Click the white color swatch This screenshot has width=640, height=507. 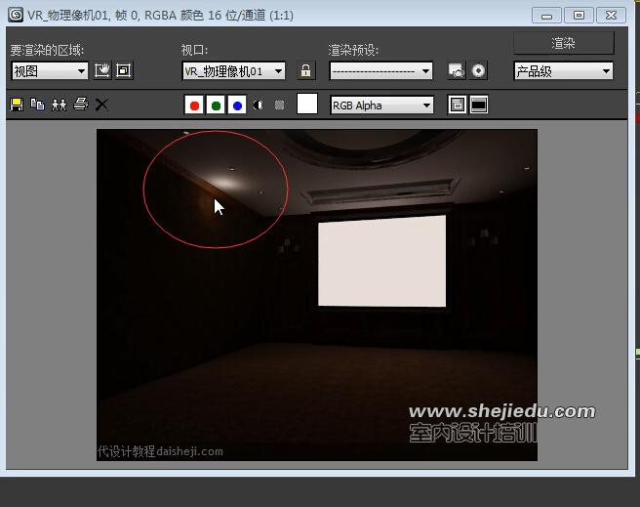pyautogui.click(x=307, y=105)
